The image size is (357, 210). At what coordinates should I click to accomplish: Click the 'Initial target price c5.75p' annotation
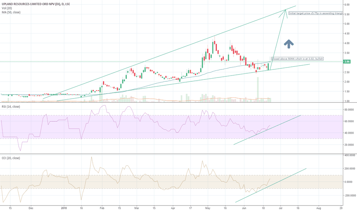tap(315, 13)
